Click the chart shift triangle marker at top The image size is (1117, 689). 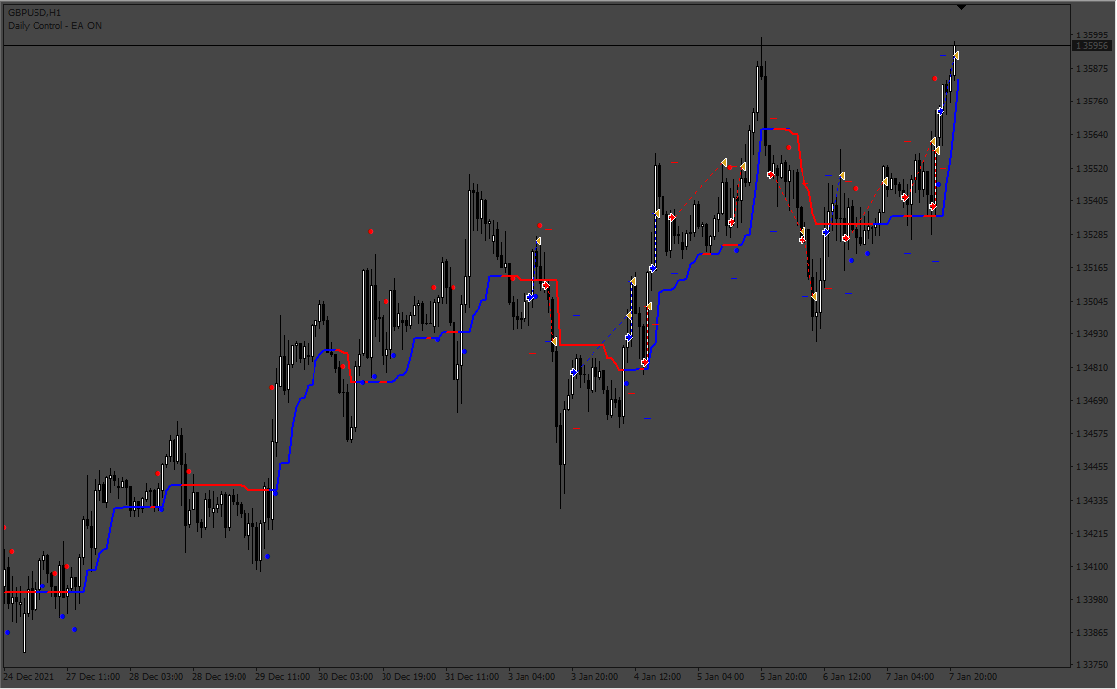click(x=961, y=7)
